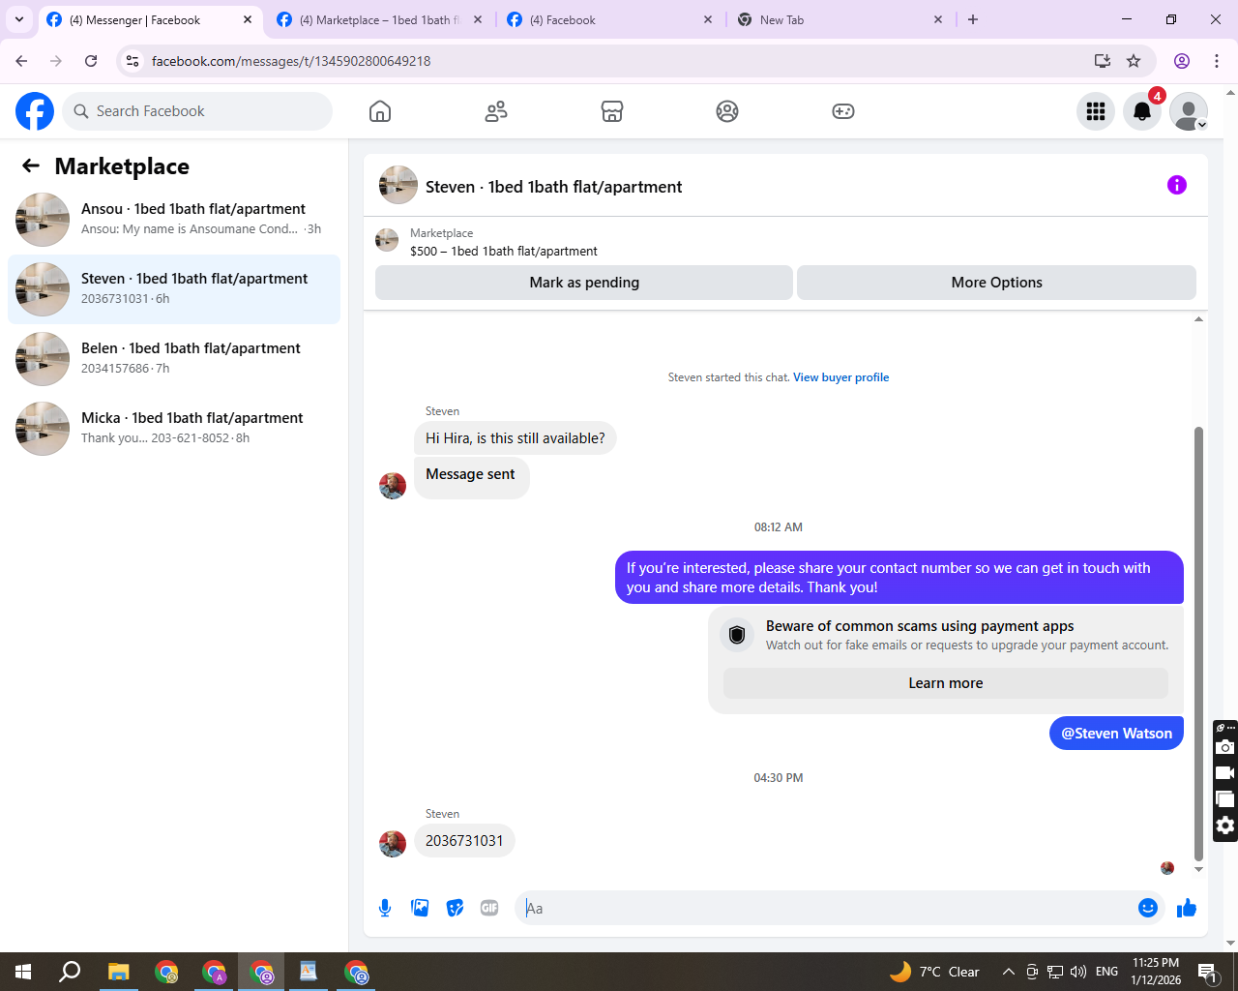Switch to Marketplace – 1bed 1bath tab
The image size is (1238, 991).
point(378,19)
